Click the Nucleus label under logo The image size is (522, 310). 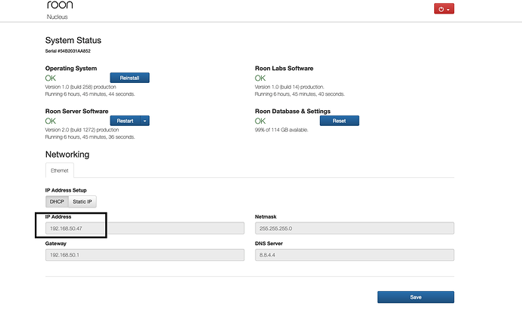(x=57, y=17)
